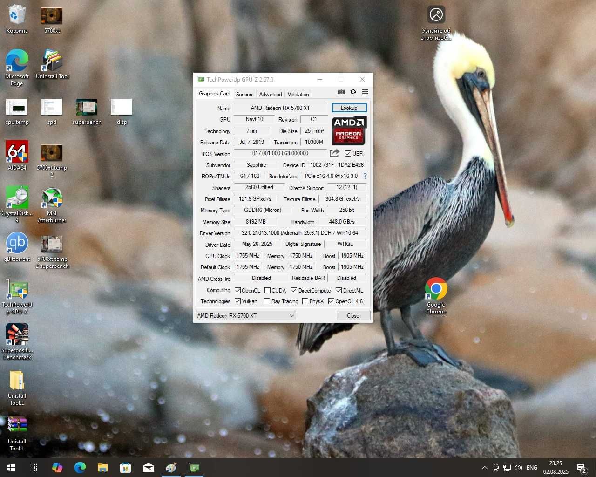Select the Google Chrome desktop shortcut
The image size is (596, 477).
point(436,296)
